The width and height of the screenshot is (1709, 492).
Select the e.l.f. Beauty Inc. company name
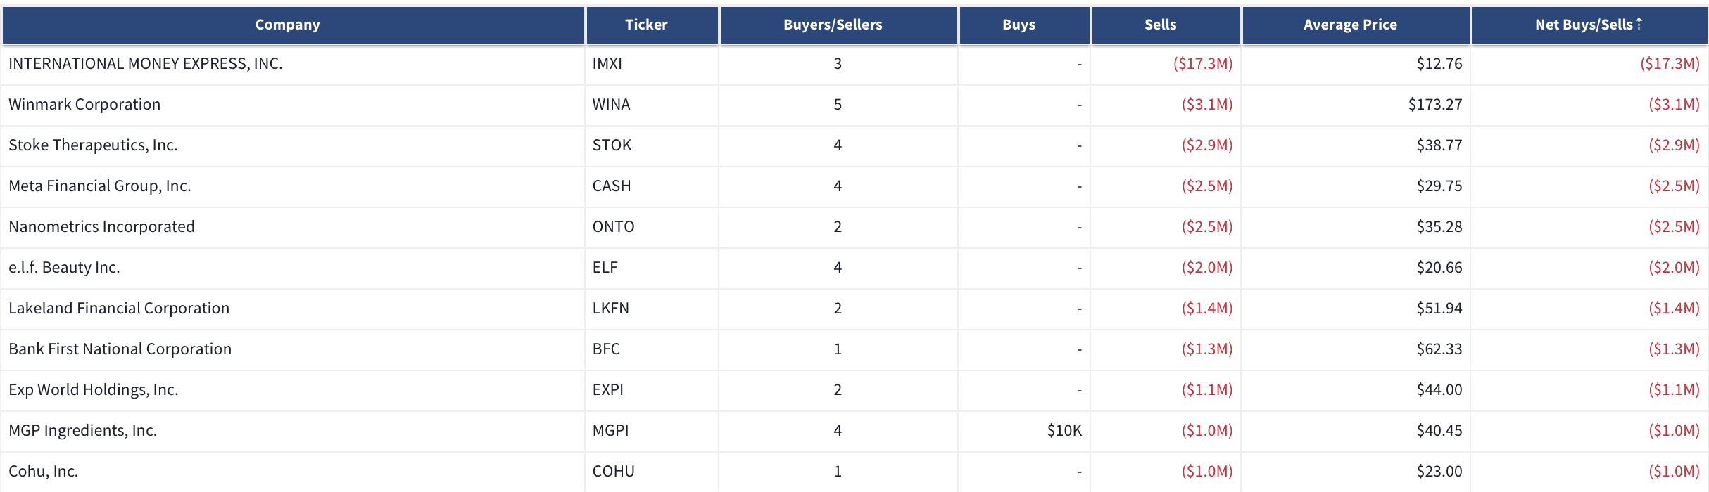coord(64,268)
